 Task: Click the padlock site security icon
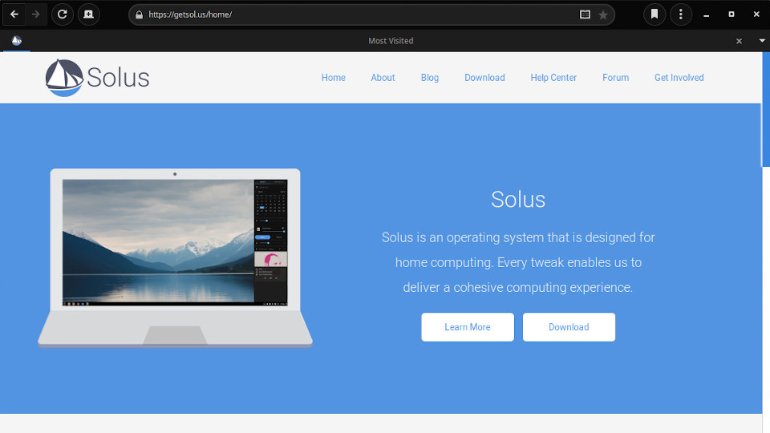[140, 14]
